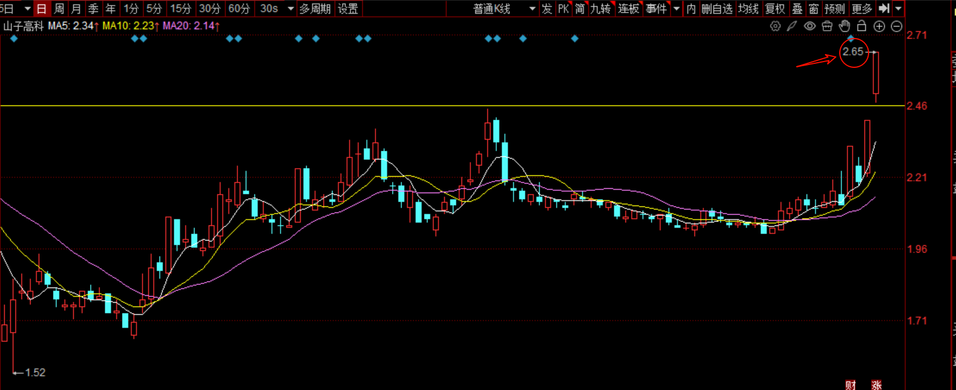The image size is (956, 390).
Task: Select the drawing pen tool icon
Action: [x=792, y=26]
